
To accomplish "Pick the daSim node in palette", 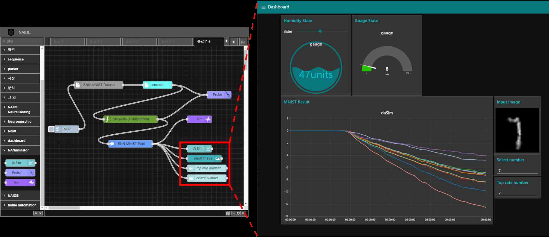I will [x=20, y=163].
